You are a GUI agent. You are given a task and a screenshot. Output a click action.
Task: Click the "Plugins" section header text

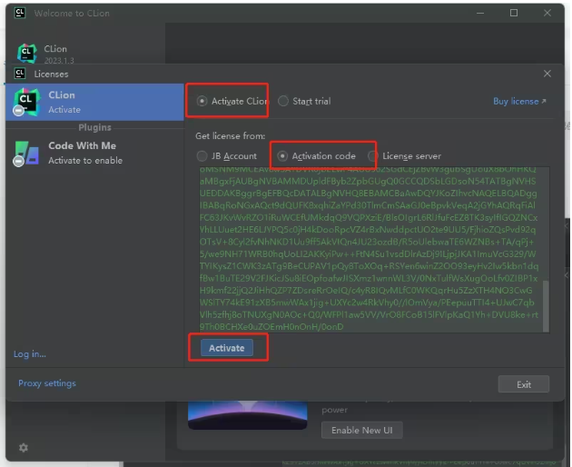(94, 127)
